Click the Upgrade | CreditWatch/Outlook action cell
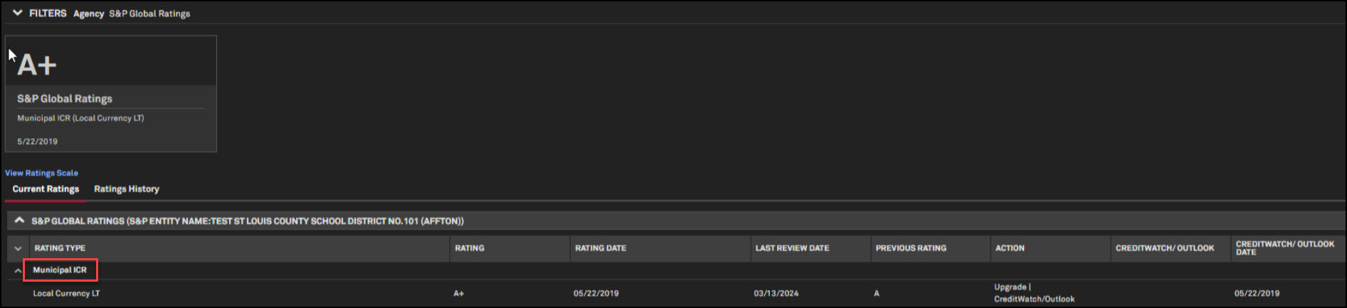The height and width of the screenshot is (308, 1347). pyautogui.click(x=1034, y=293)
